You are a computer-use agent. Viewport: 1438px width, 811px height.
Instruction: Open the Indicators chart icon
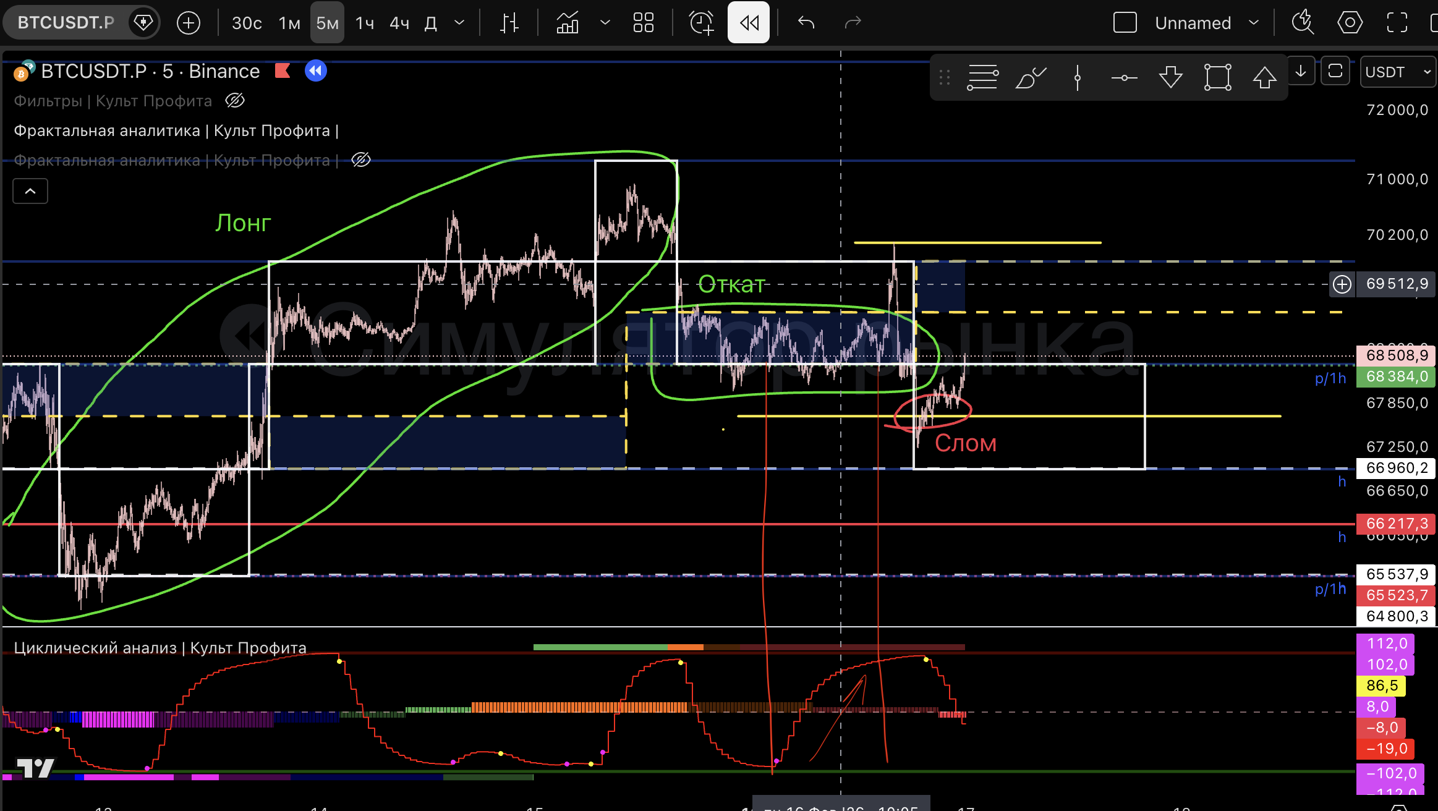[567, 23]
